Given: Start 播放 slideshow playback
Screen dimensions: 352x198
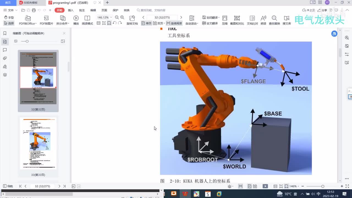Looking at the screenshot, I should 76,20.
